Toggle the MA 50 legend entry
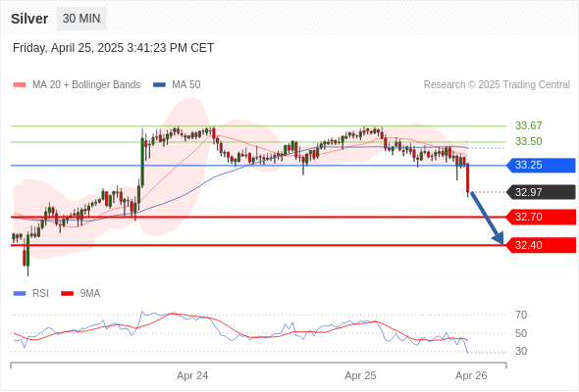 177,84
